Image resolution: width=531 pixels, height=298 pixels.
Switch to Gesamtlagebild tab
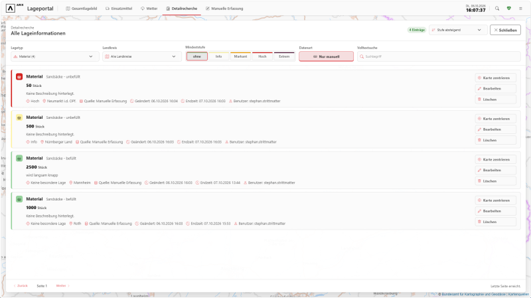(x=81, y=9)
